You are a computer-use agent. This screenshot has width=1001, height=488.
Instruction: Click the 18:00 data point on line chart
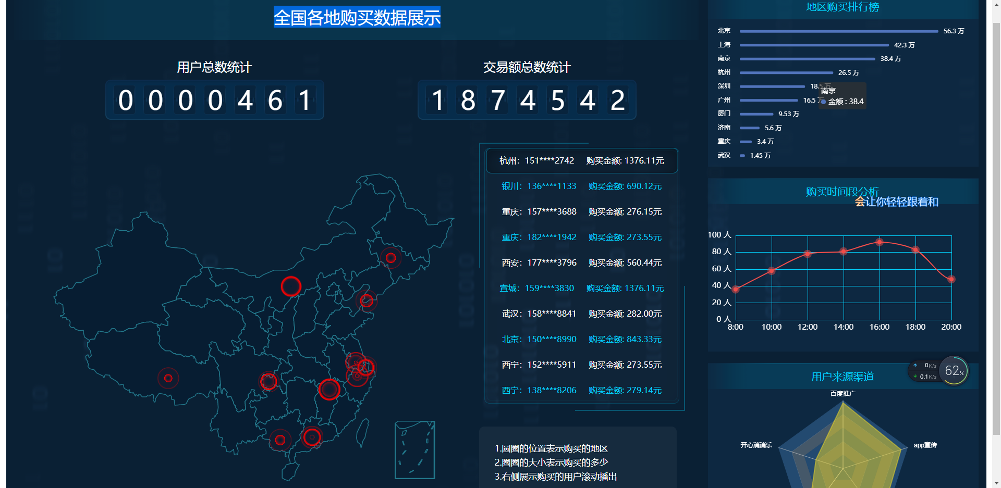[915, 249]
